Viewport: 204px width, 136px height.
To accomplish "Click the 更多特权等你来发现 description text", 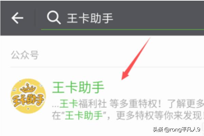I will tap(159, 116).
